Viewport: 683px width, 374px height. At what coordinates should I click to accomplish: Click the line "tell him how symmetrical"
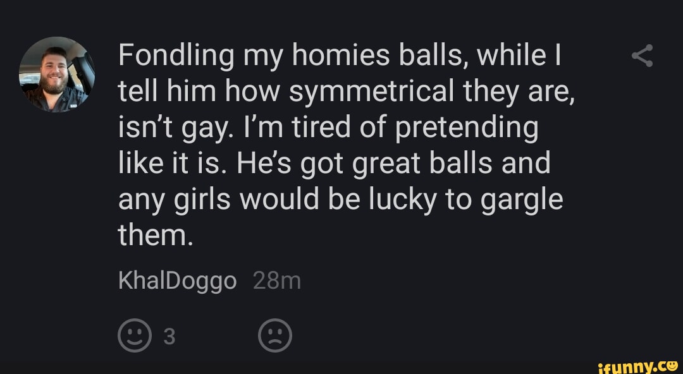[345, 93]
